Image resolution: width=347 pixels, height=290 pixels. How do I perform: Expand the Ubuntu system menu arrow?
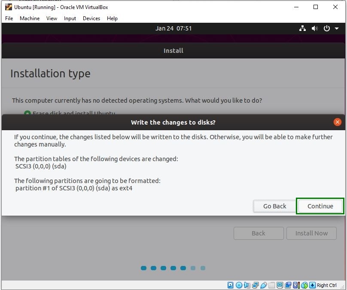(x=337, y=28)
